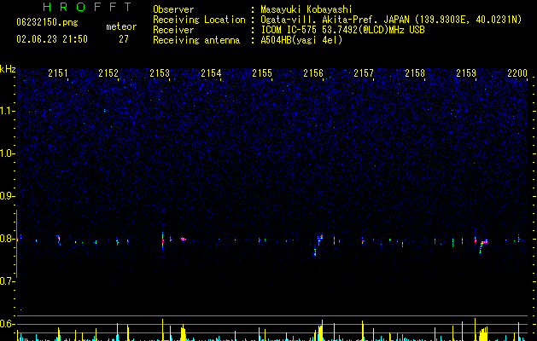Click the 1.1 kHz axis label
The height and width of the screenshot is (341, 537).
(x=7, y=111)
